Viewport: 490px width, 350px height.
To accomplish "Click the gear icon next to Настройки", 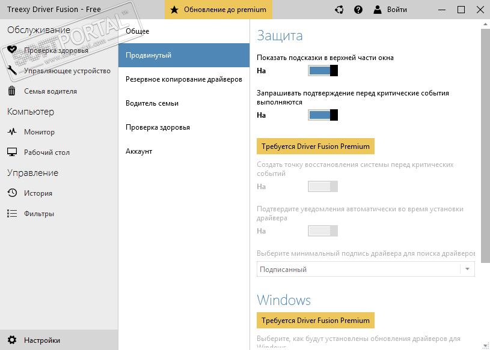I will point(12,340).
